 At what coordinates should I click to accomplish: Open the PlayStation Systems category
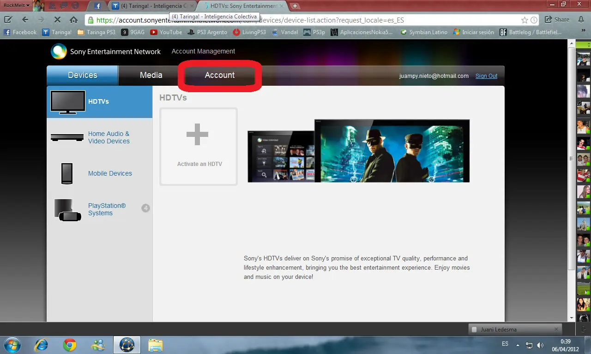click(x=99, y=209)
